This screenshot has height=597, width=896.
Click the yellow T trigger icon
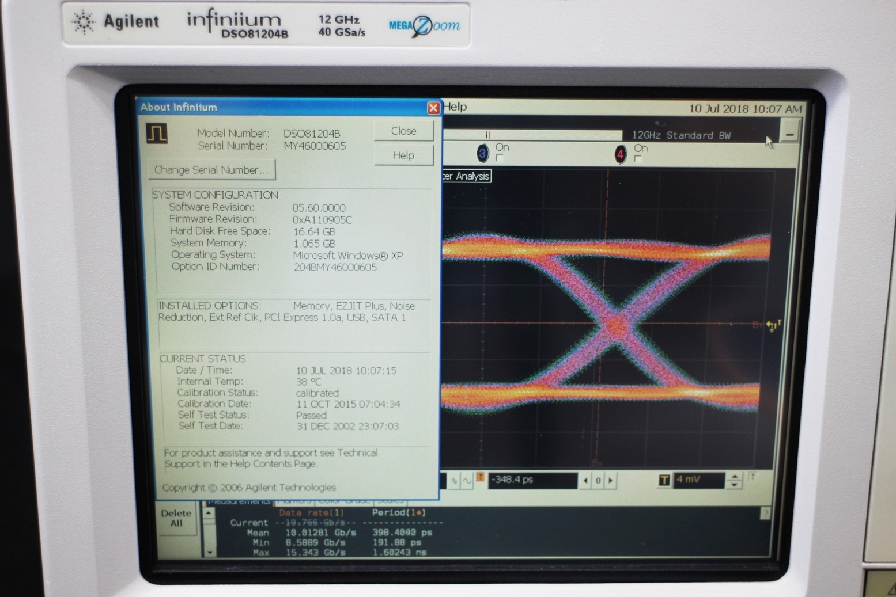pos(664,480)
